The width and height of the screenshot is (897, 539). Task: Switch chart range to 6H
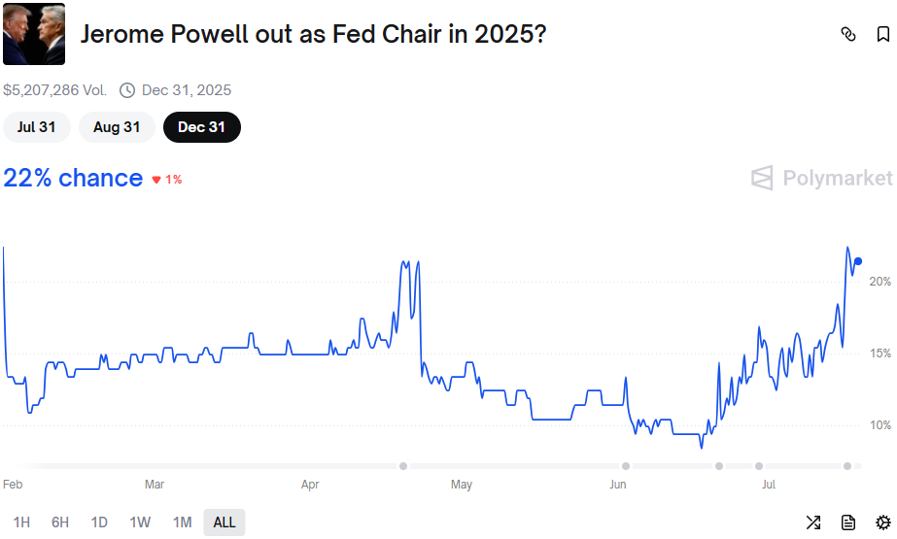(60, 522)
